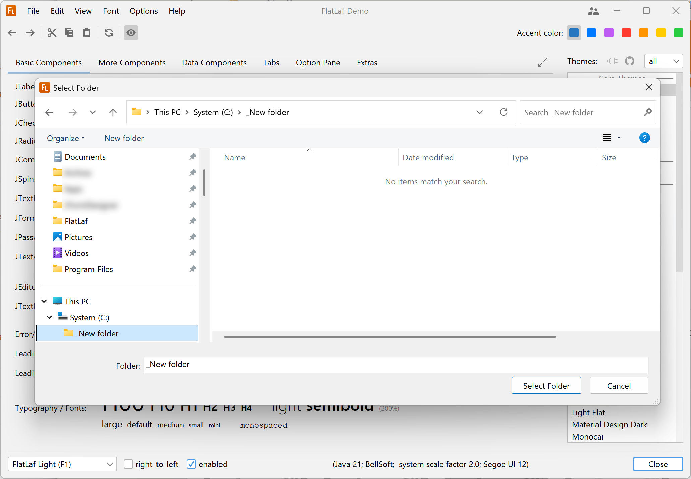Click the Paste clipboard toolbar icon
691x479 pixels.
87,33
